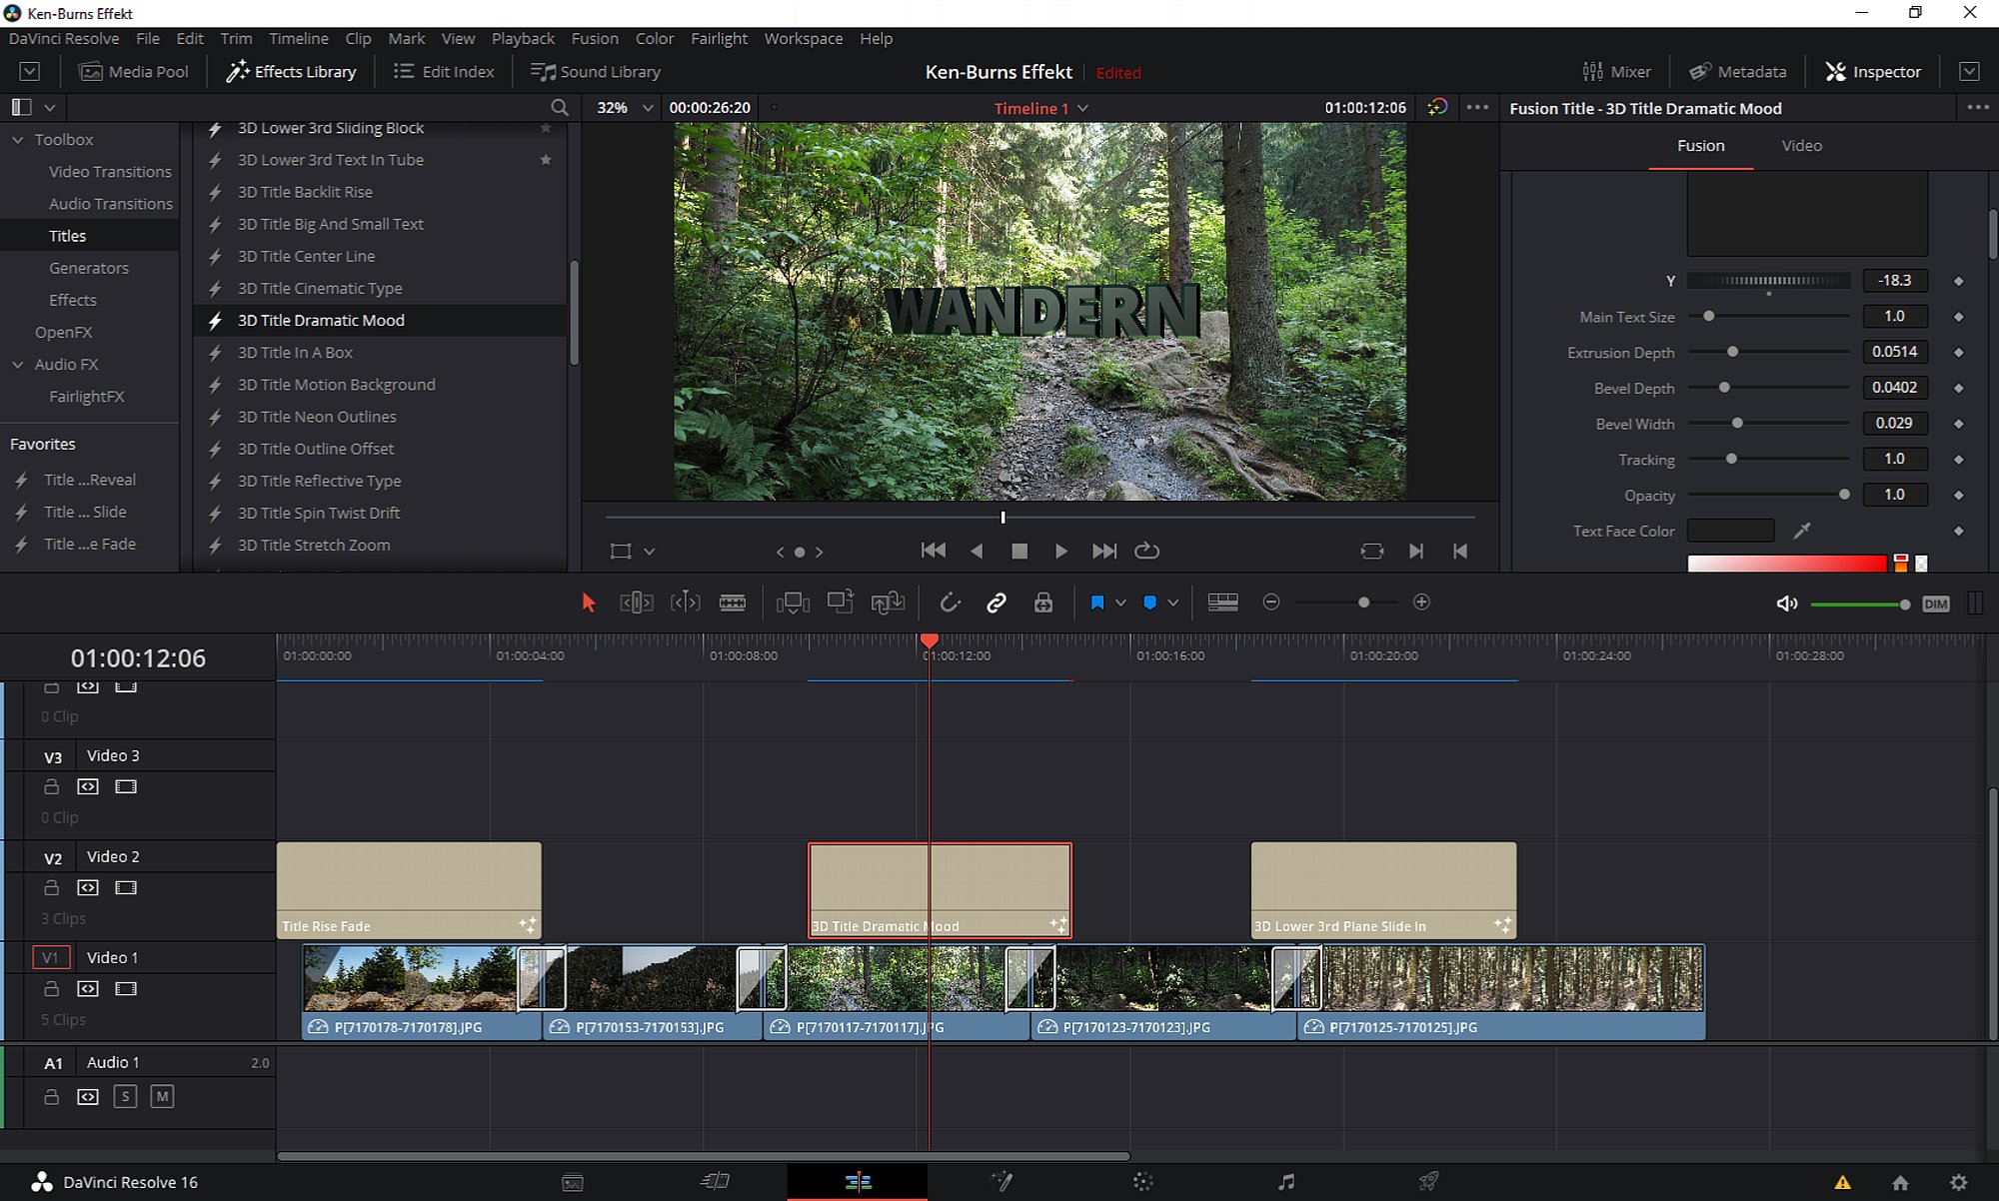The width and height of the screenshot is (1999, 1201).
Task: Open the Timeline 1 name dropdown
Action: 1040,108
